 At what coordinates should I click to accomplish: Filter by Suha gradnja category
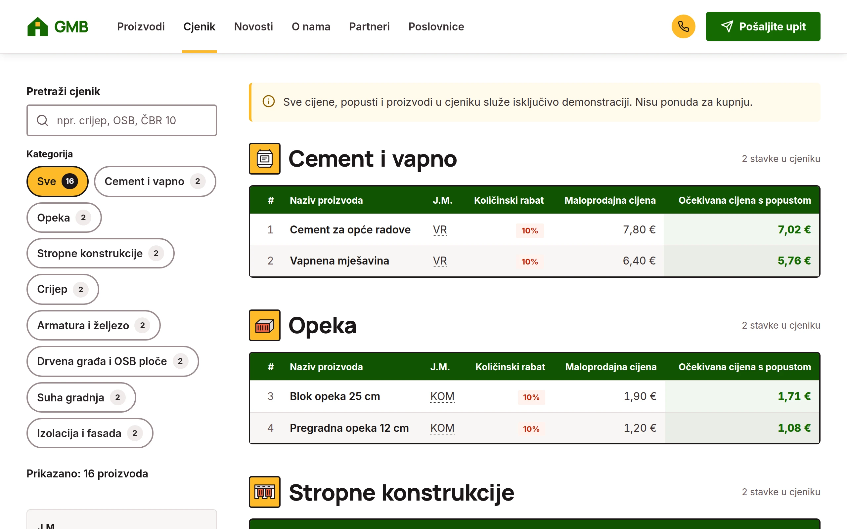81,397
